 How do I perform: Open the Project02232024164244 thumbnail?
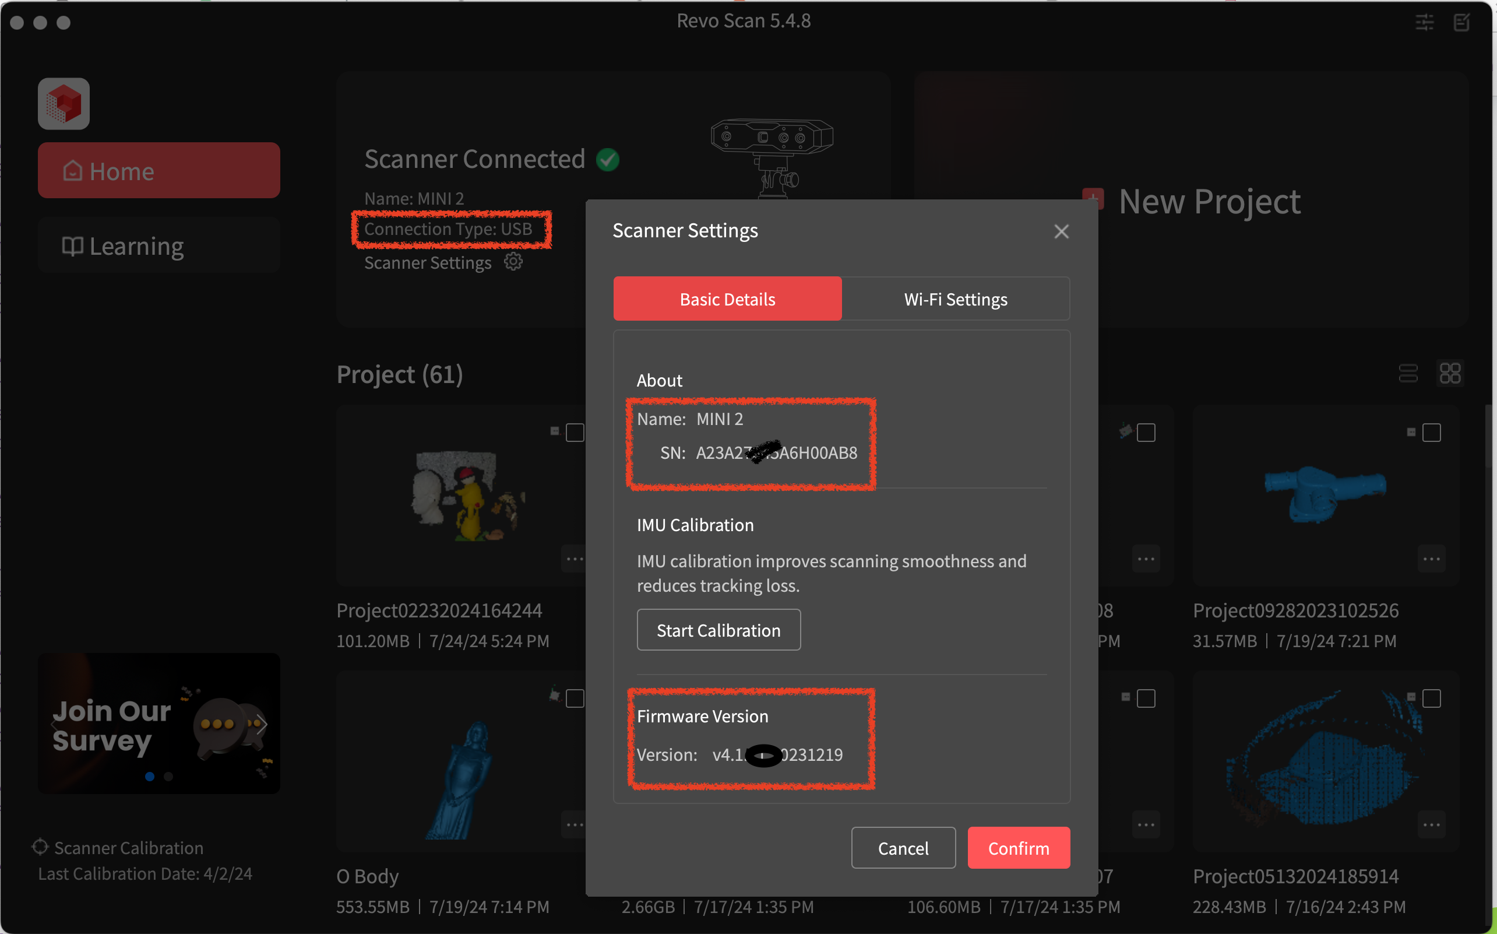point(462,496)
